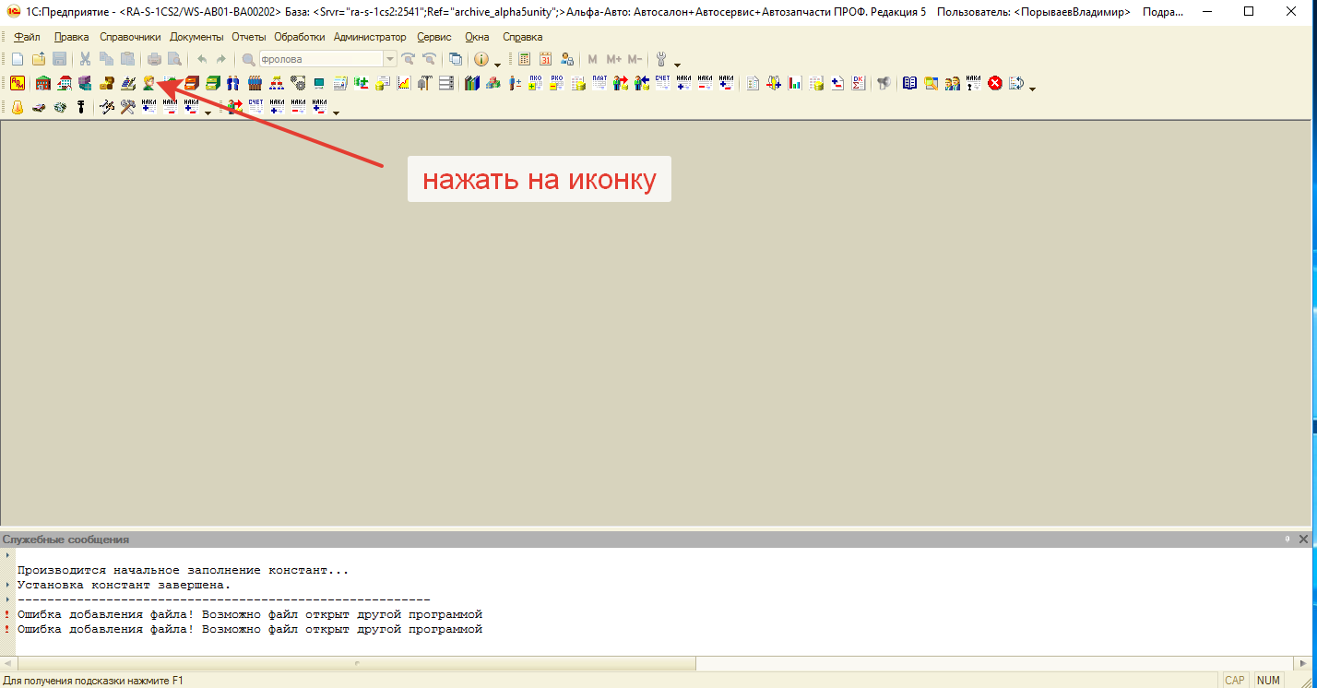Image resolution: width=1317 pixels, height=688 pixels.
Task: Click the person icon indicated by the red arrow
Action: coord(149,83)
